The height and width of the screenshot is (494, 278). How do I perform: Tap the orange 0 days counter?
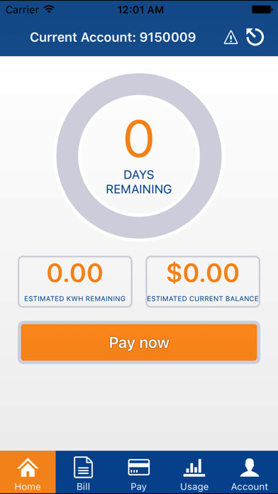point(139,139)
